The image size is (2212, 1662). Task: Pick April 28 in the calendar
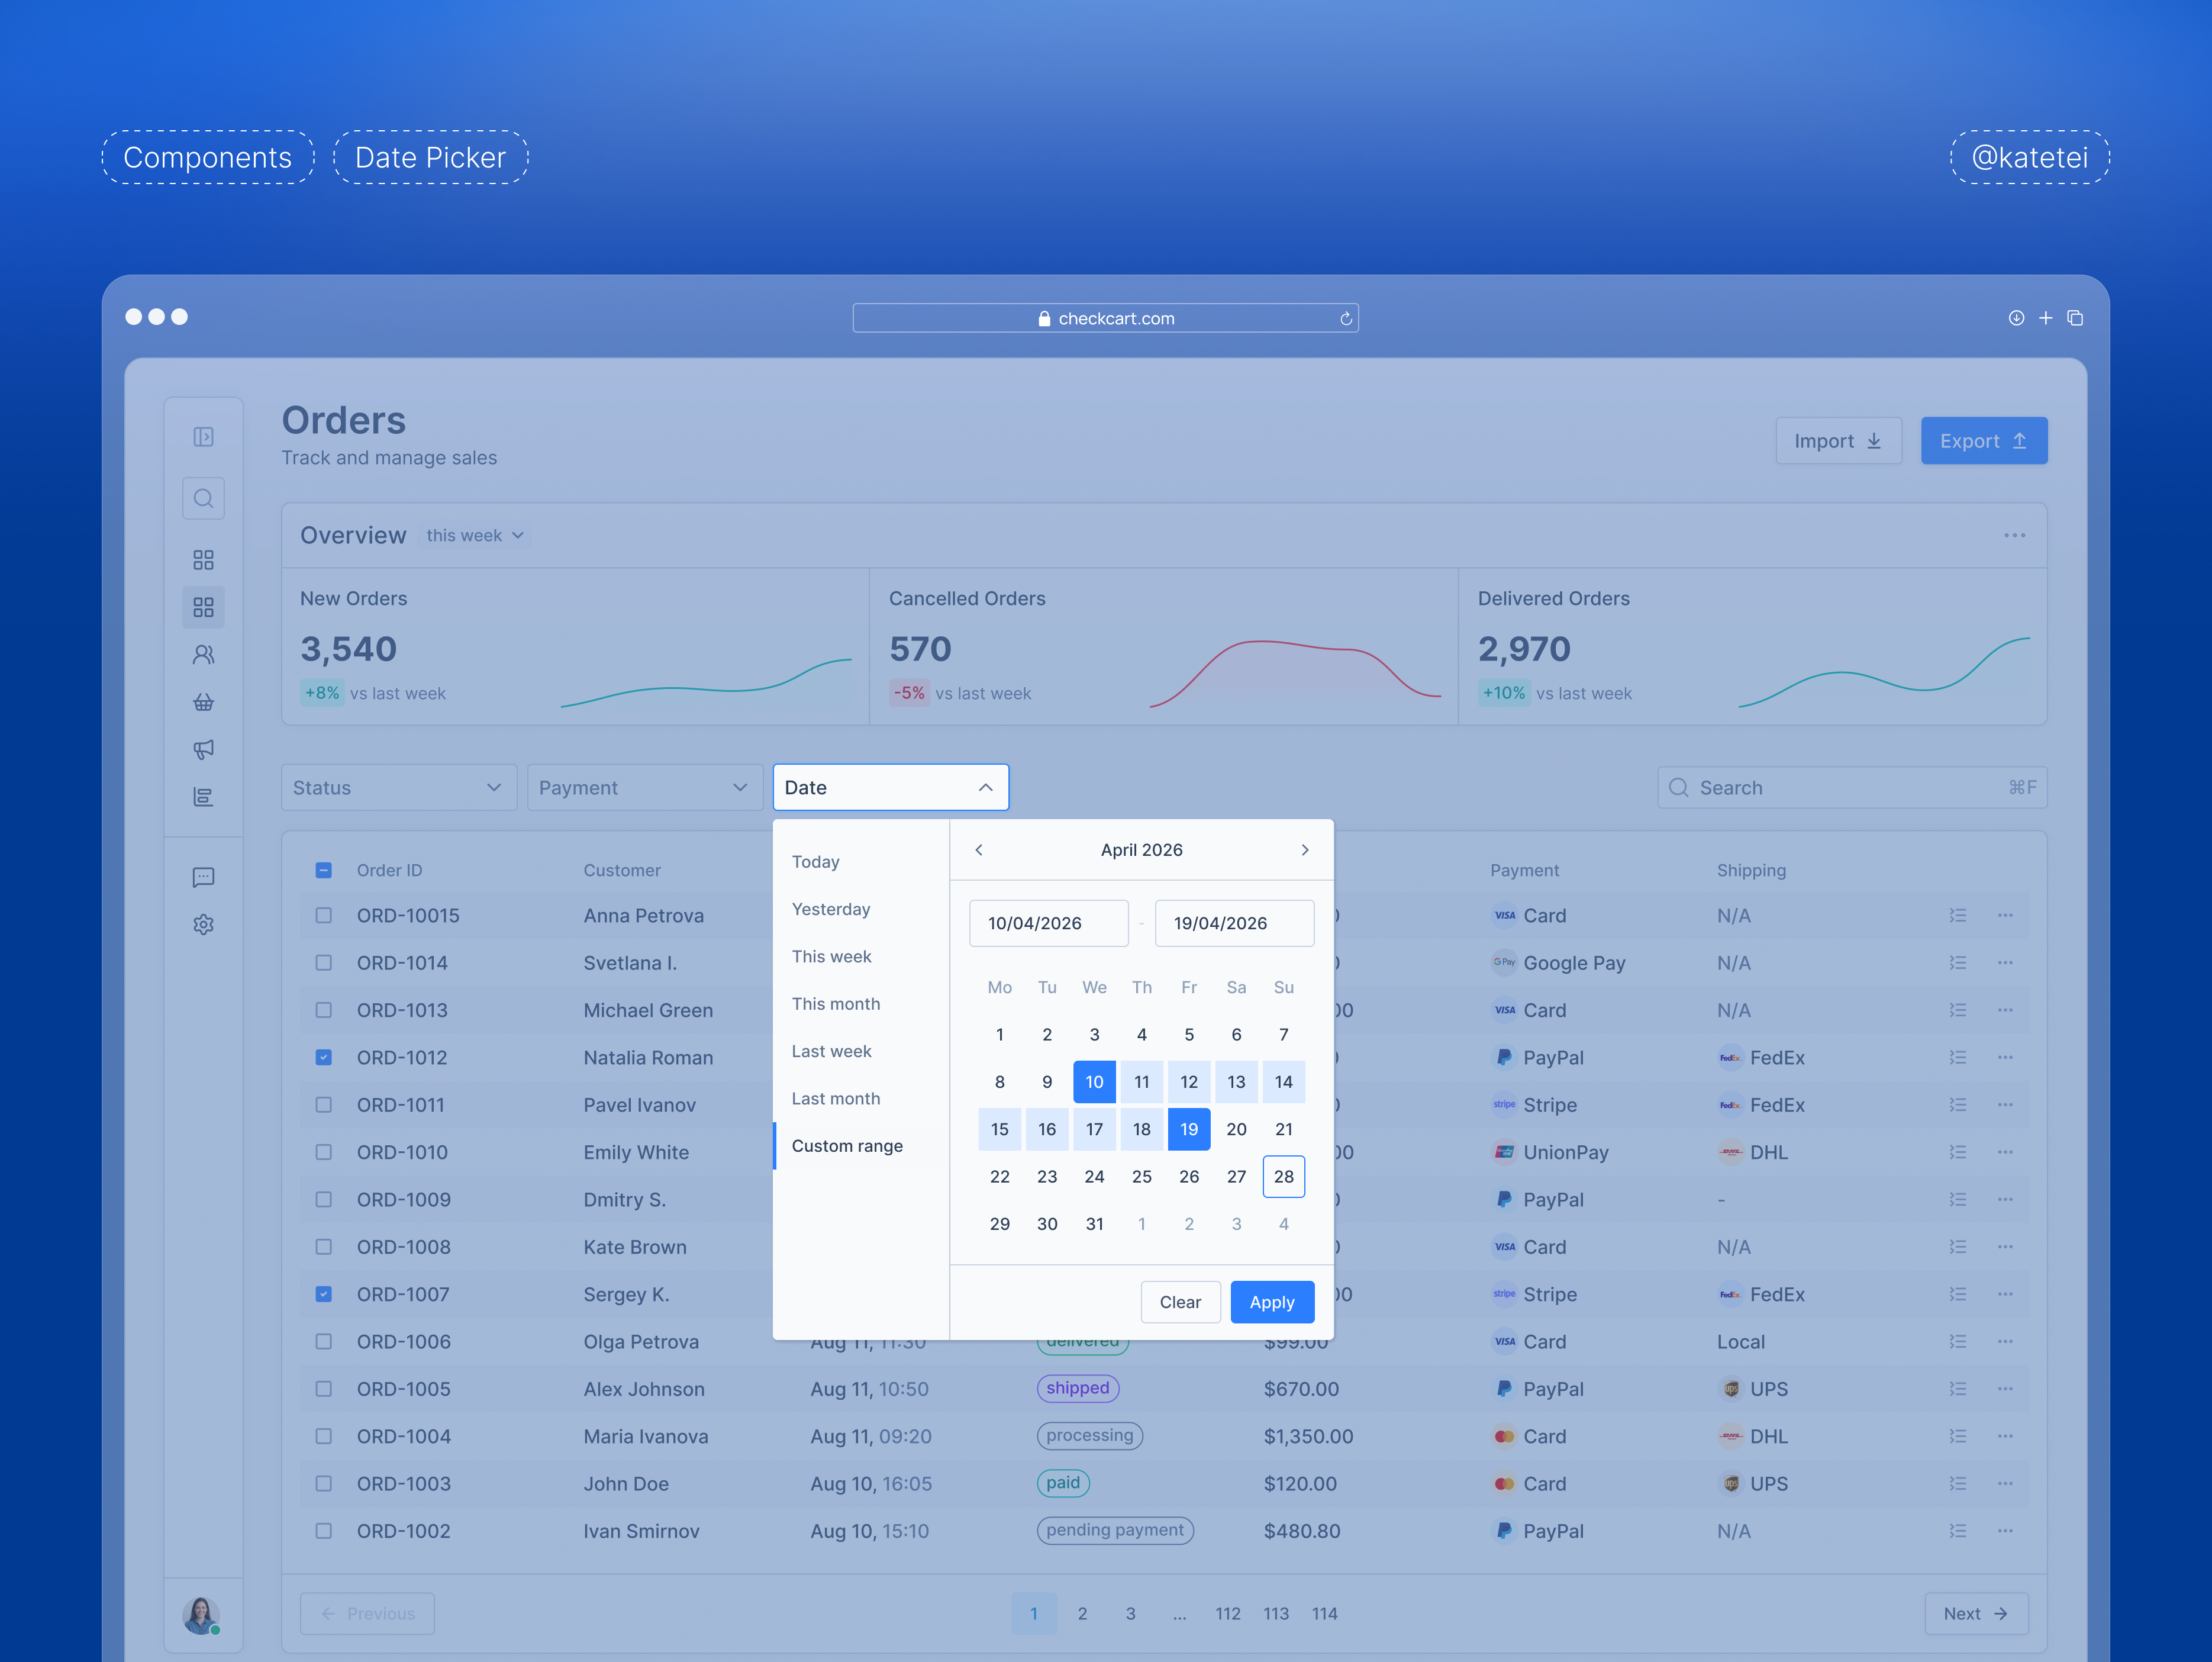(1283, 1177)
